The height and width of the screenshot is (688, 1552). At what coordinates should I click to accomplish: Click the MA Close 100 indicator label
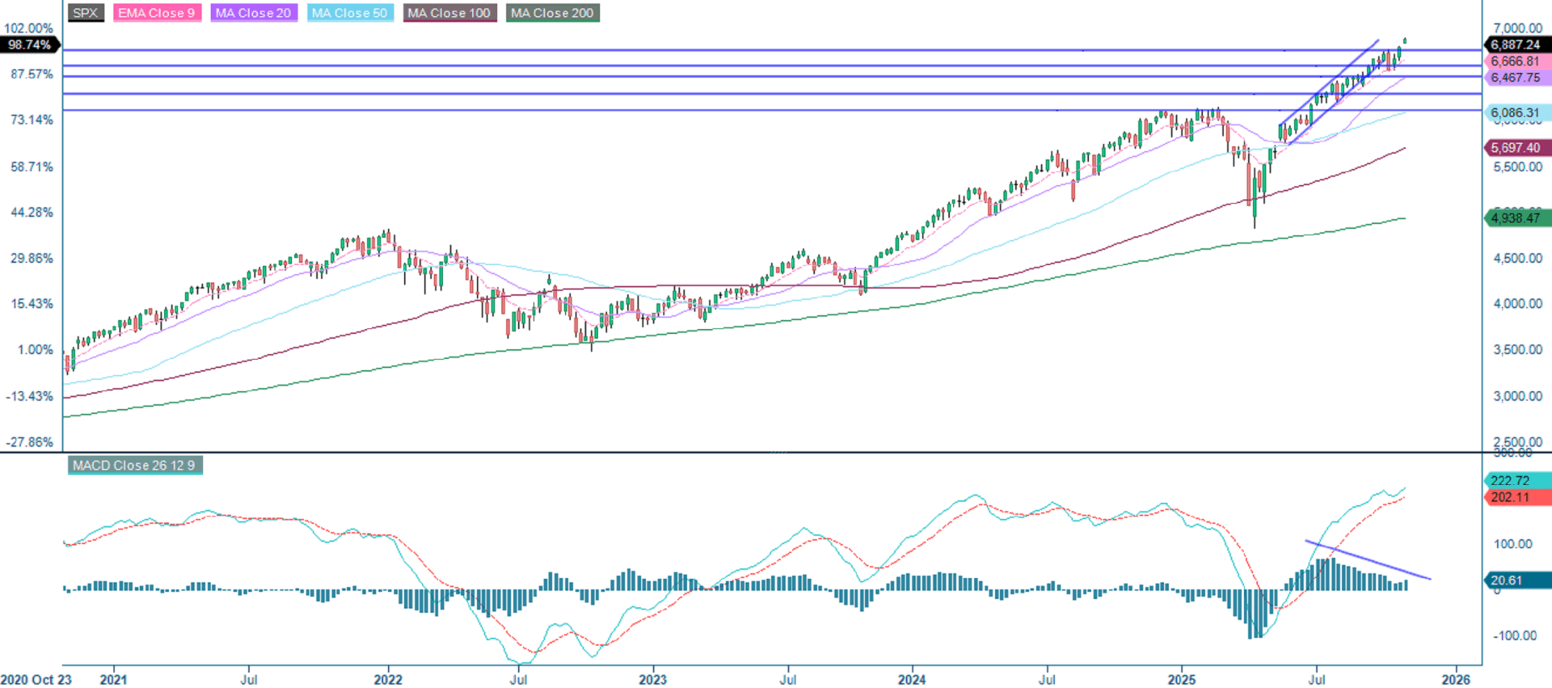click(449, 13)
